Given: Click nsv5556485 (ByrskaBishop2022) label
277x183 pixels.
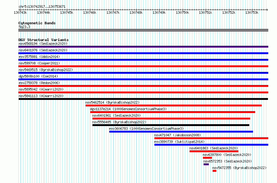Looking at the screenshot, I should pyautogui.click(x=119, y=122).
